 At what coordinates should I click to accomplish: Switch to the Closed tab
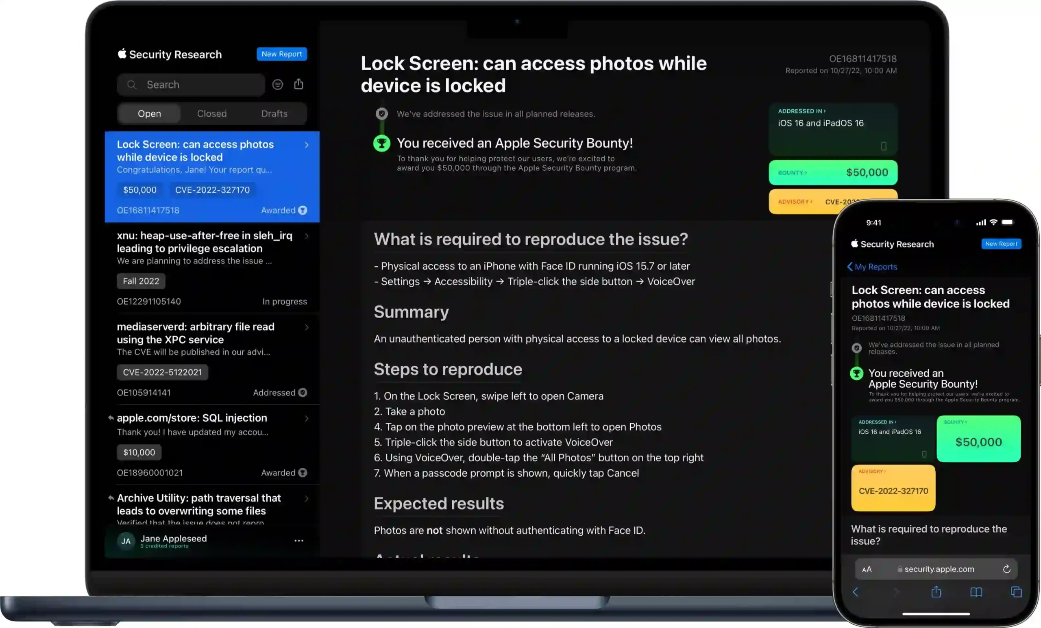click(x=212, y=113)
